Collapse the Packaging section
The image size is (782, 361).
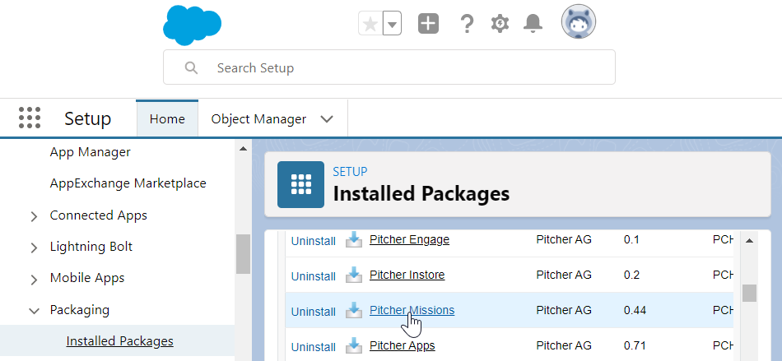pos(34,311)
